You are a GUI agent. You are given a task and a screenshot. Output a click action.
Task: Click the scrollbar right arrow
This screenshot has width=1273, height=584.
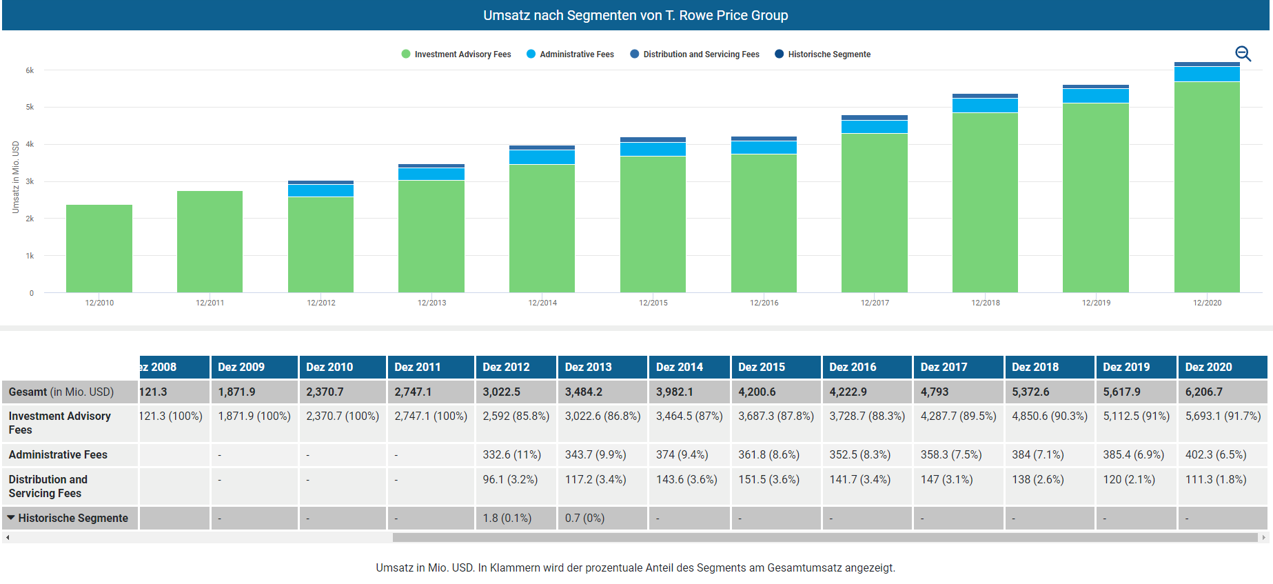pyautogui.click(x=1263, y=537)
